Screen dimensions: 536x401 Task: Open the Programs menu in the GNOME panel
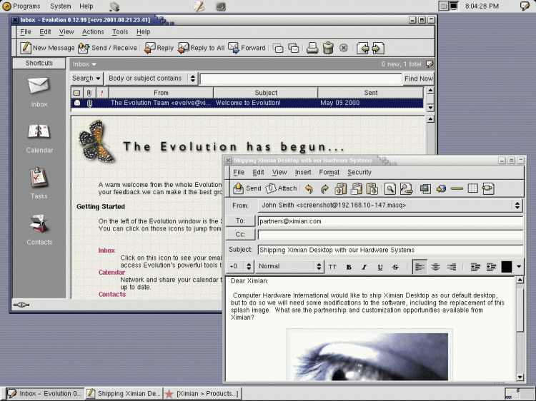(x=21, y=6)
